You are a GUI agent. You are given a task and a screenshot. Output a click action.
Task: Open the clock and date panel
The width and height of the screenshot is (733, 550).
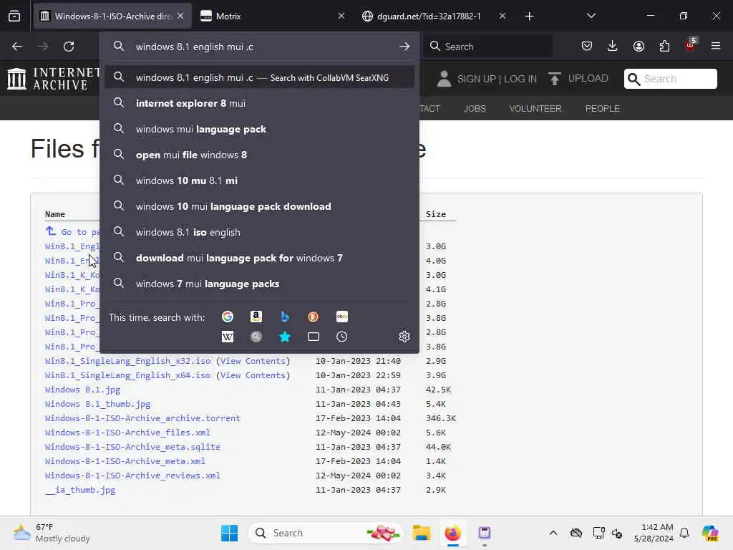[654, 533]
